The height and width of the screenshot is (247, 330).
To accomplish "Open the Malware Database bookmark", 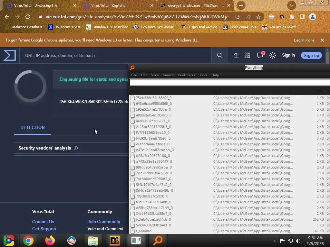I will point(24,27).
